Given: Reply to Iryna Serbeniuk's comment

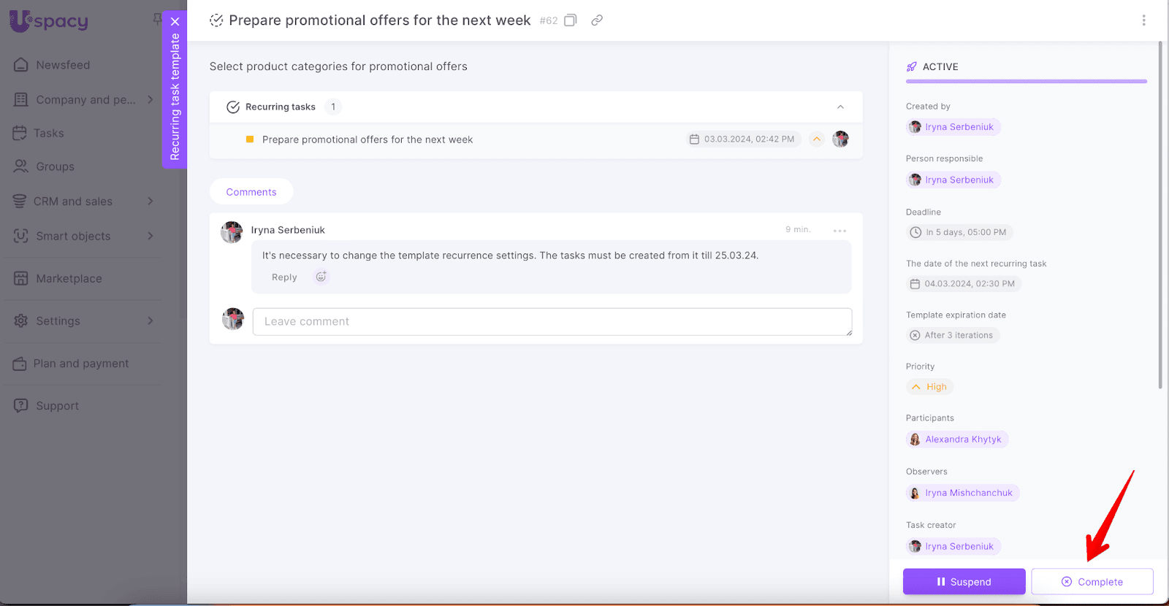Looking at the screenshot, I should point(284,277).
